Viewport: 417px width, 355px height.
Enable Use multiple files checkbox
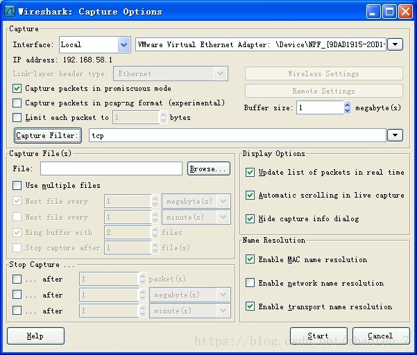tap(17, 185)
